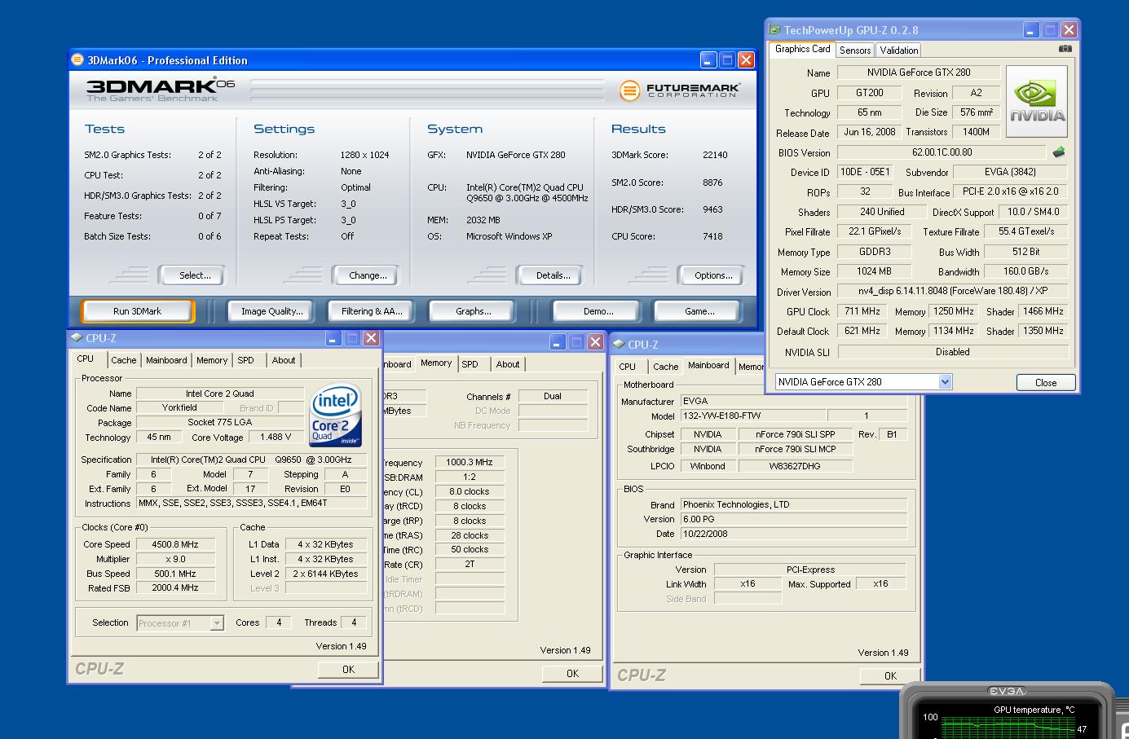
Task: Click the GPU Clock value 711 MHz
Action: 862,311
